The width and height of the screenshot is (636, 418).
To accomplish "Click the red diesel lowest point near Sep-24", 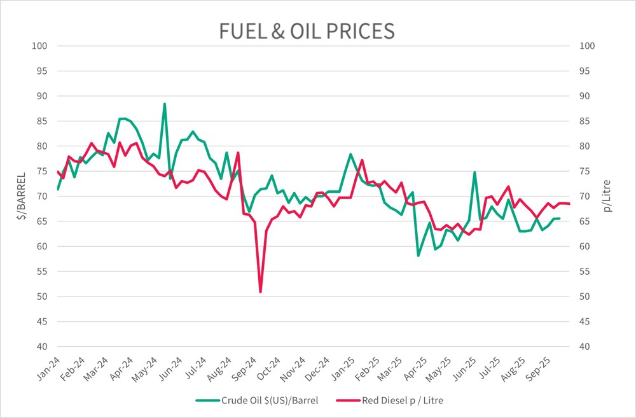I will (x=261, y=292).
